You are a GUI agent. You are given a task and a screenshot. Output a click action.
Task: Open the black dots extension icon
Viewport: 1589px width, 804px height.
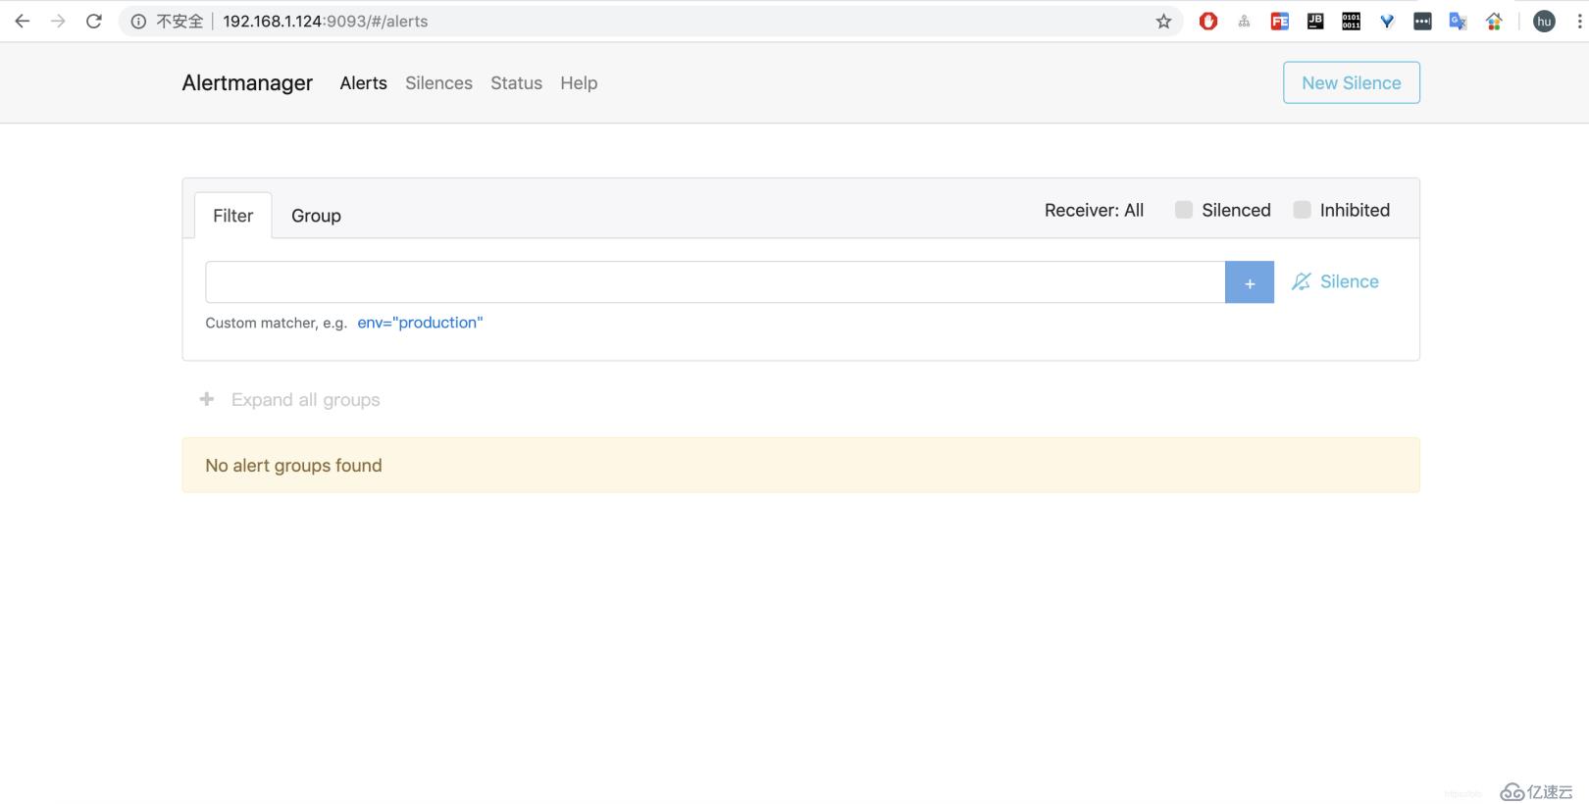point(1422,21)
